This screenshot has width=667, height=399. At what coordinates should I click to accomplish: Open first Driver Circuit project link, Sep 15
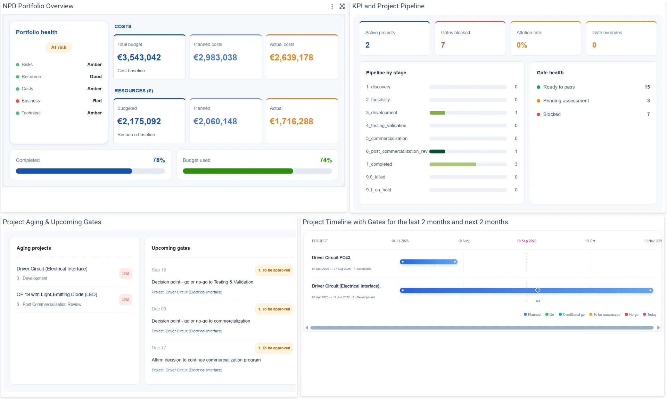coord(187,292)
